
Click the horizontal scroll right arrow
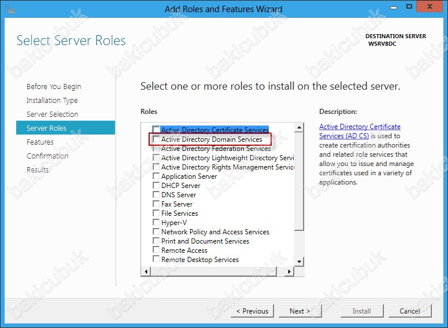point(289,271)
